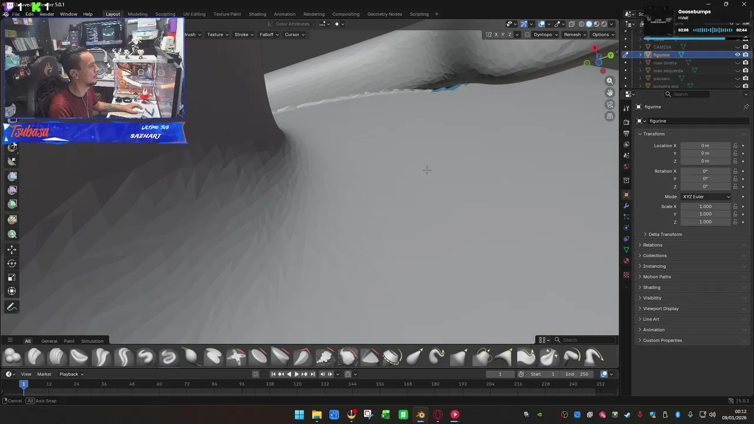Switch to the Shading workspace tab
This screenshot has height=424, width=754.
257,14
